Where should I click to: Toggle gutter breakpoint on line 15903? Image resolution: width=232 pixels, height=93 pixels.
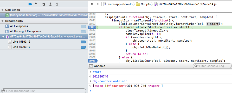[93, 61]
